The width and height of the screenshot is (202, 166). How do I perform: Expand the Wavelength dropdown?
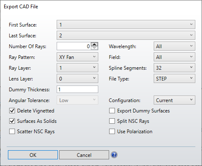[175, 46]
